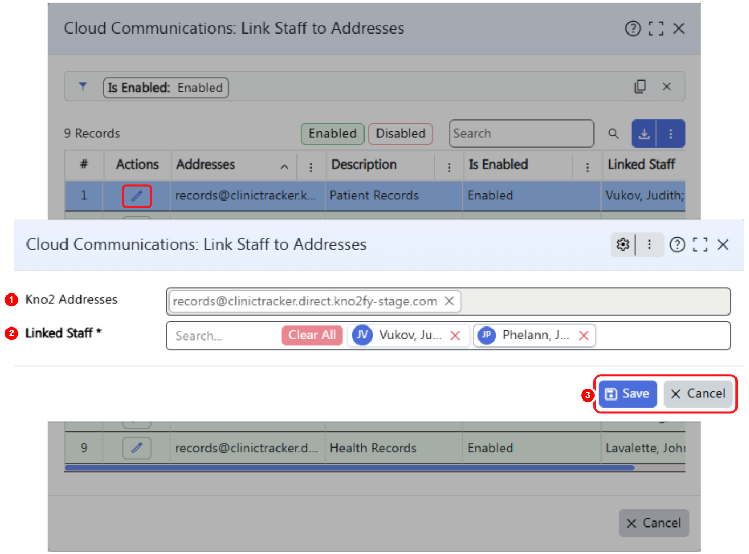Click the magnifier search icon
This screenshot has height=554, width=749.
pos(613,134)
